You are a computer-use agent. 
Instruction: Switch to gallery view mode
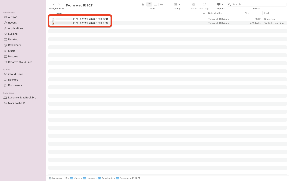[162, 4]
